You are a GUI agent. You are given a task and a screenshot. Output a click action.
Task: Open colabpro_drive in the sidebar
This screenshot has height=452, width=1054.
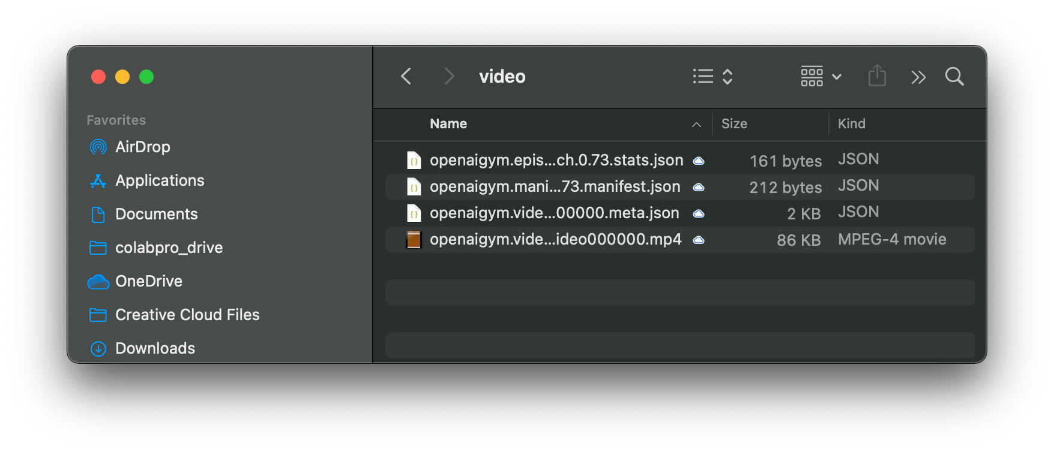169,248
